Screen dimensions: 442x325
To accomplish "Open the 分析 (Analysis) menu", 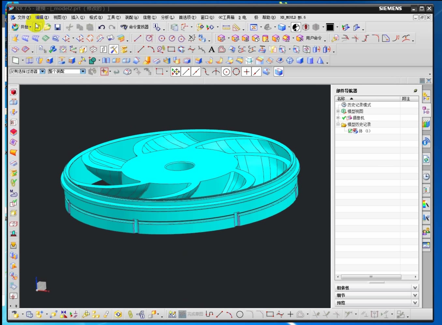I will coord(168,17).
